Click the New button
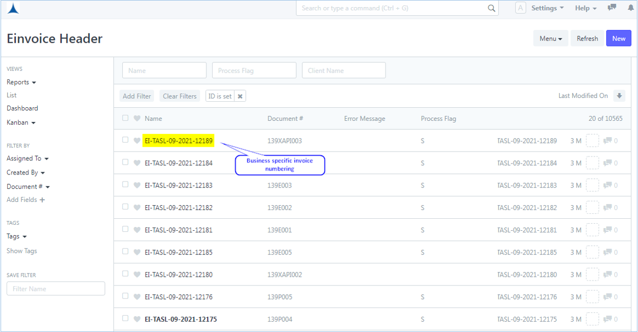The width and height of the screenshot is (638, 332). 618,38
